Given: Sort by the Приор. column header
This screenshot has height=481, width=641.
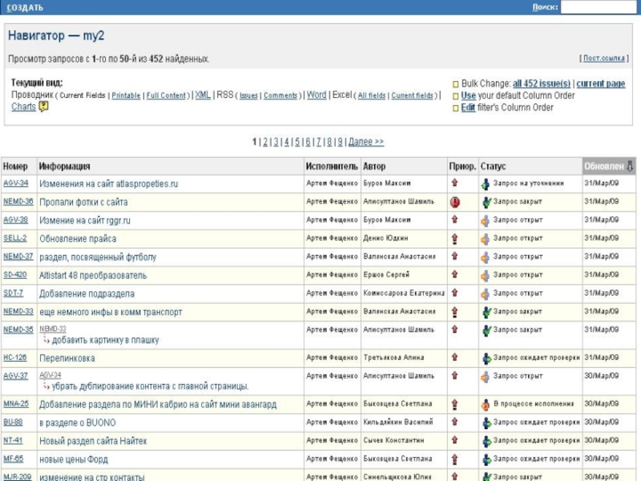Looking at the screenshot, I should click(462, 167).
